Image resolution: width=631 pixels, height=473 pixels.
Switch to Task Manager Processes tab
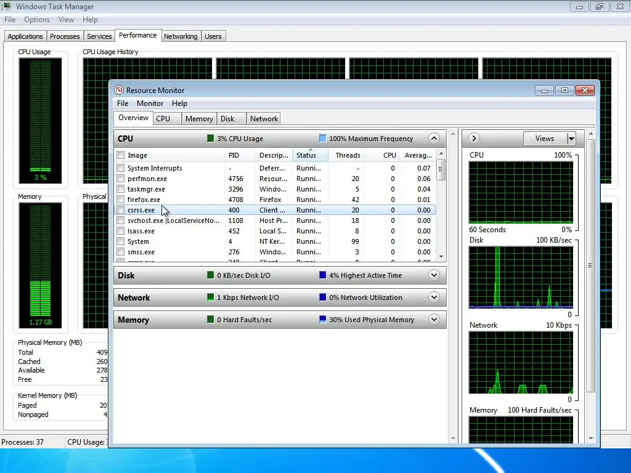pyautogui.click(x=65, y=36)
